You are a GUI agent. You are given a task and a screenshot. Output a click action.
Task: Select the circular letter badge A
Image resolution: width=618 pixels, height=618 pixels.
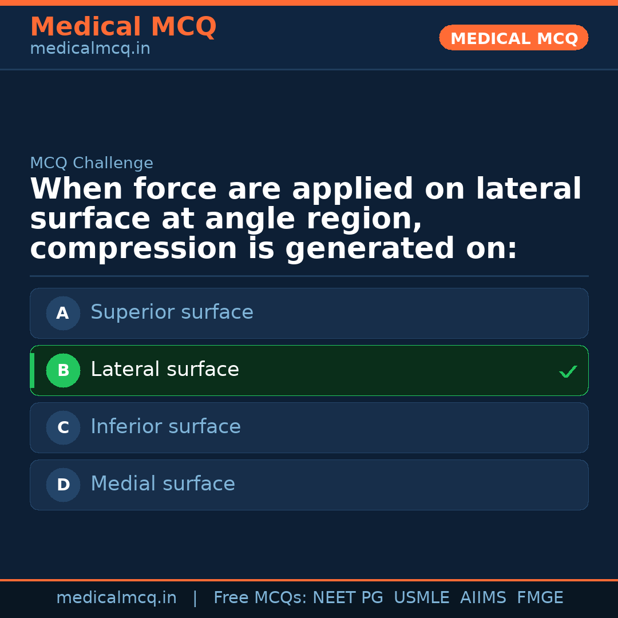click(63, 313)
